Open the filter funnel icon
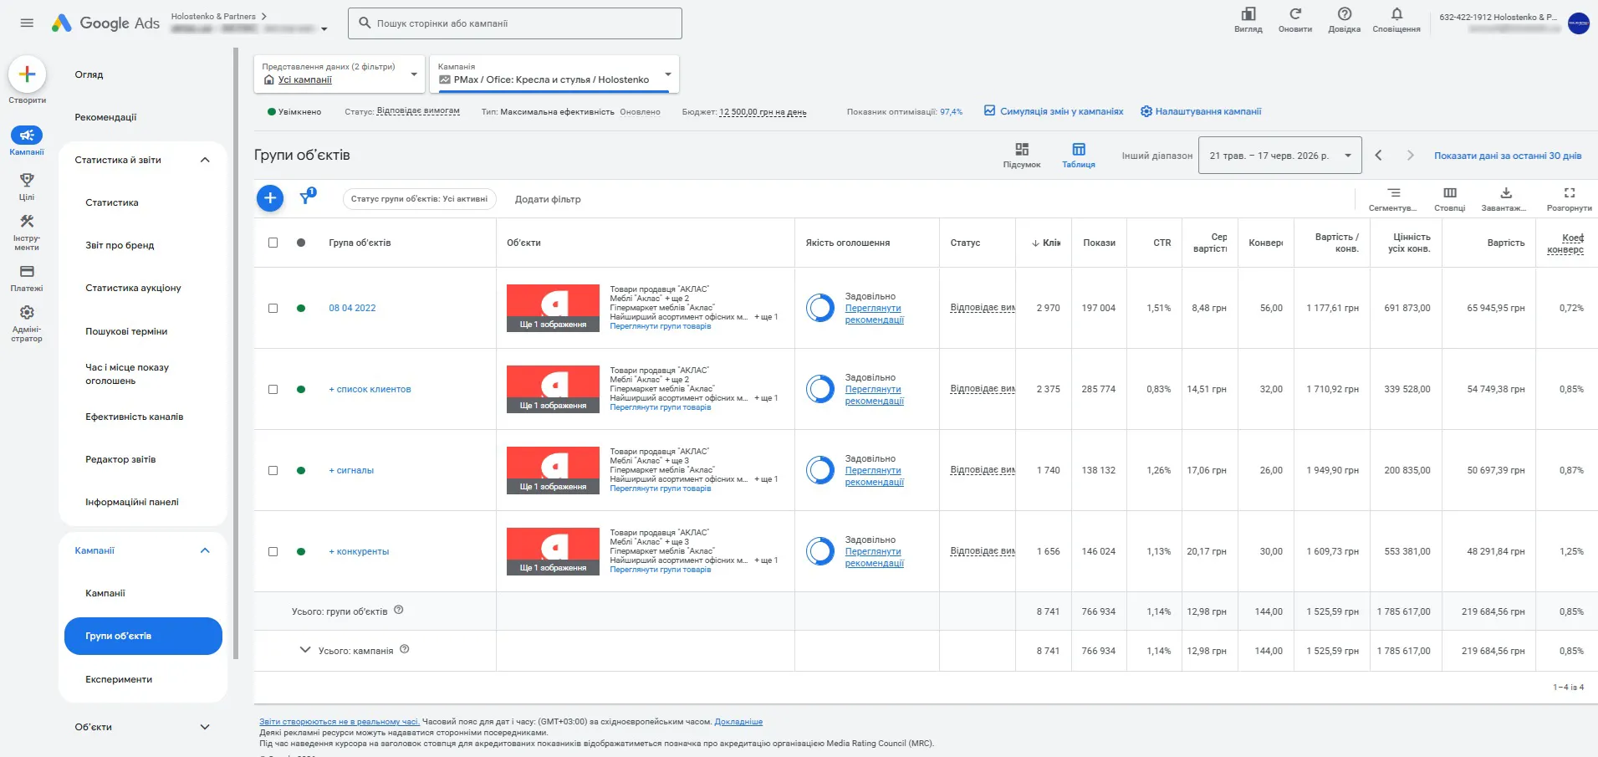The height and width of the screenshot is (757, 1598). point(306,197)
